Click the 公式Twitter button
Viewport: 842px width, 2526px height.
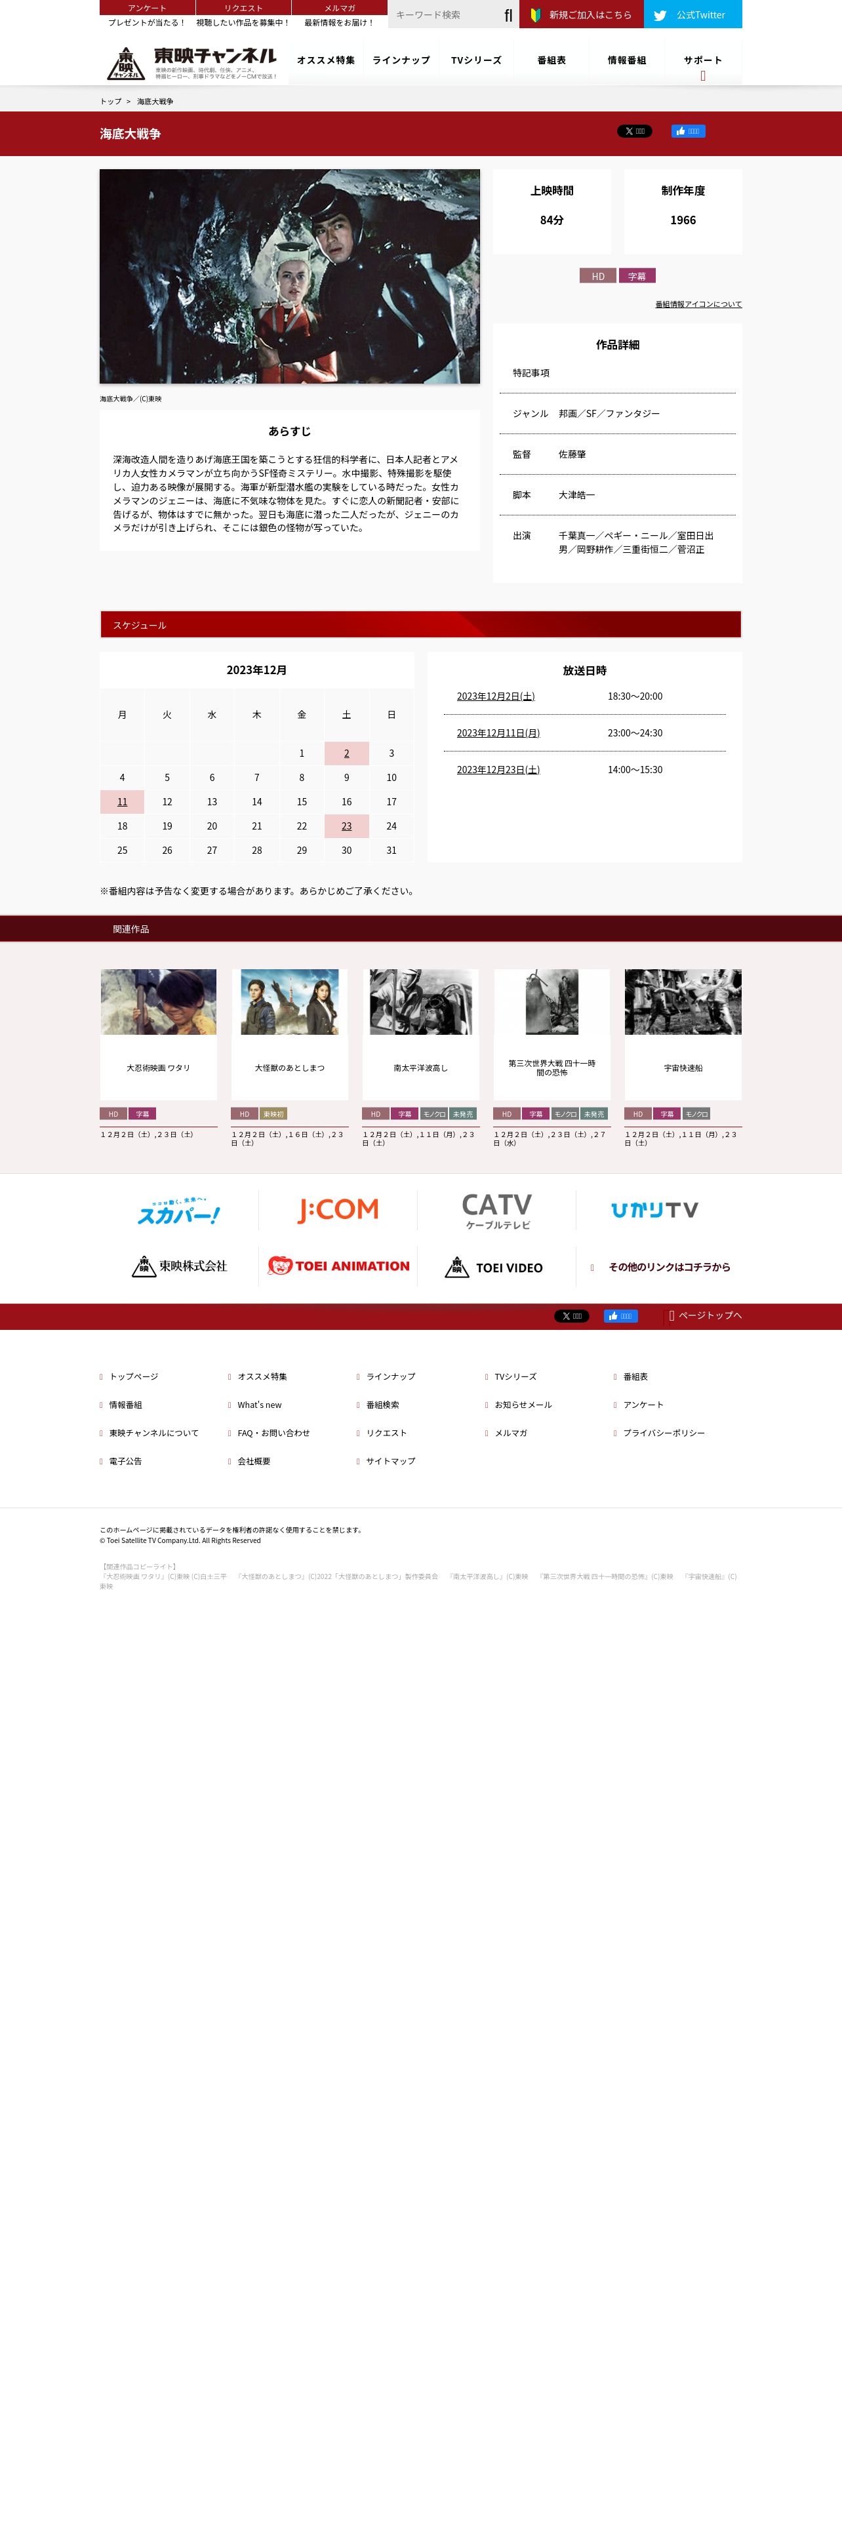pos(693,14)
